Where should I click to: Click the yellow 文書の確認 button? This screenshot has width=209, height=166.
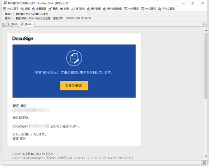point(74,86)
